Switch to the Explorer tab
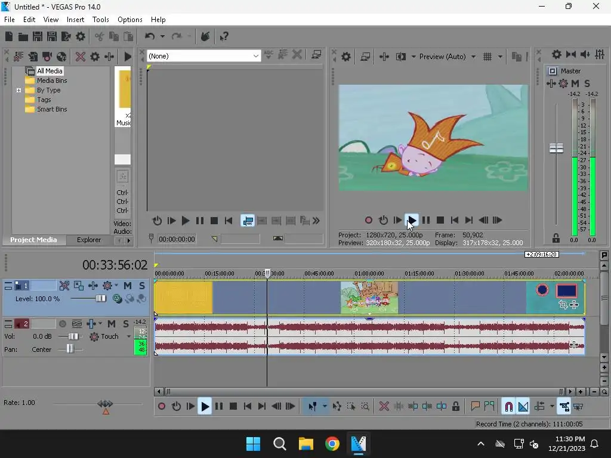 [x=89, y=240]
